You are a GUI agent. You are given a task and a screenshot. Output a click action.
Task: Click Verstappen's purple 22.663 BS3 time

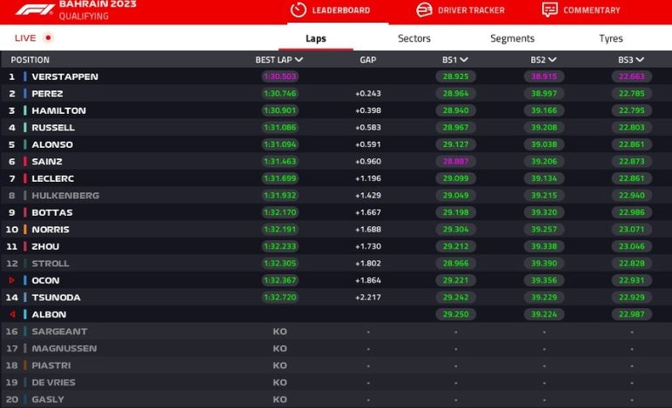pos(631,77)
